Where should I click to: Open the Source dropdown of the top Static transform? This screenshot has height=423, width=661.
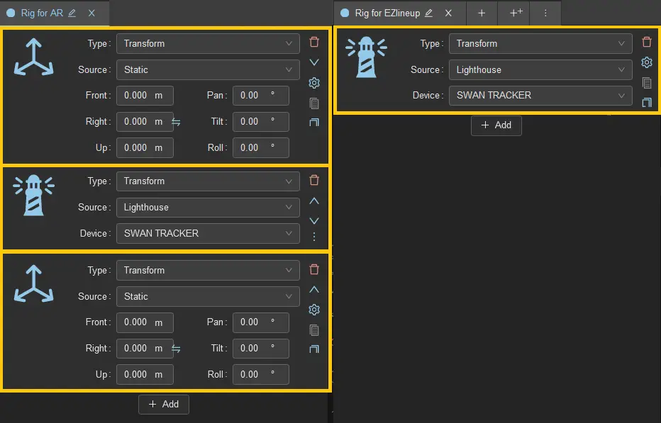coord(207,69)
